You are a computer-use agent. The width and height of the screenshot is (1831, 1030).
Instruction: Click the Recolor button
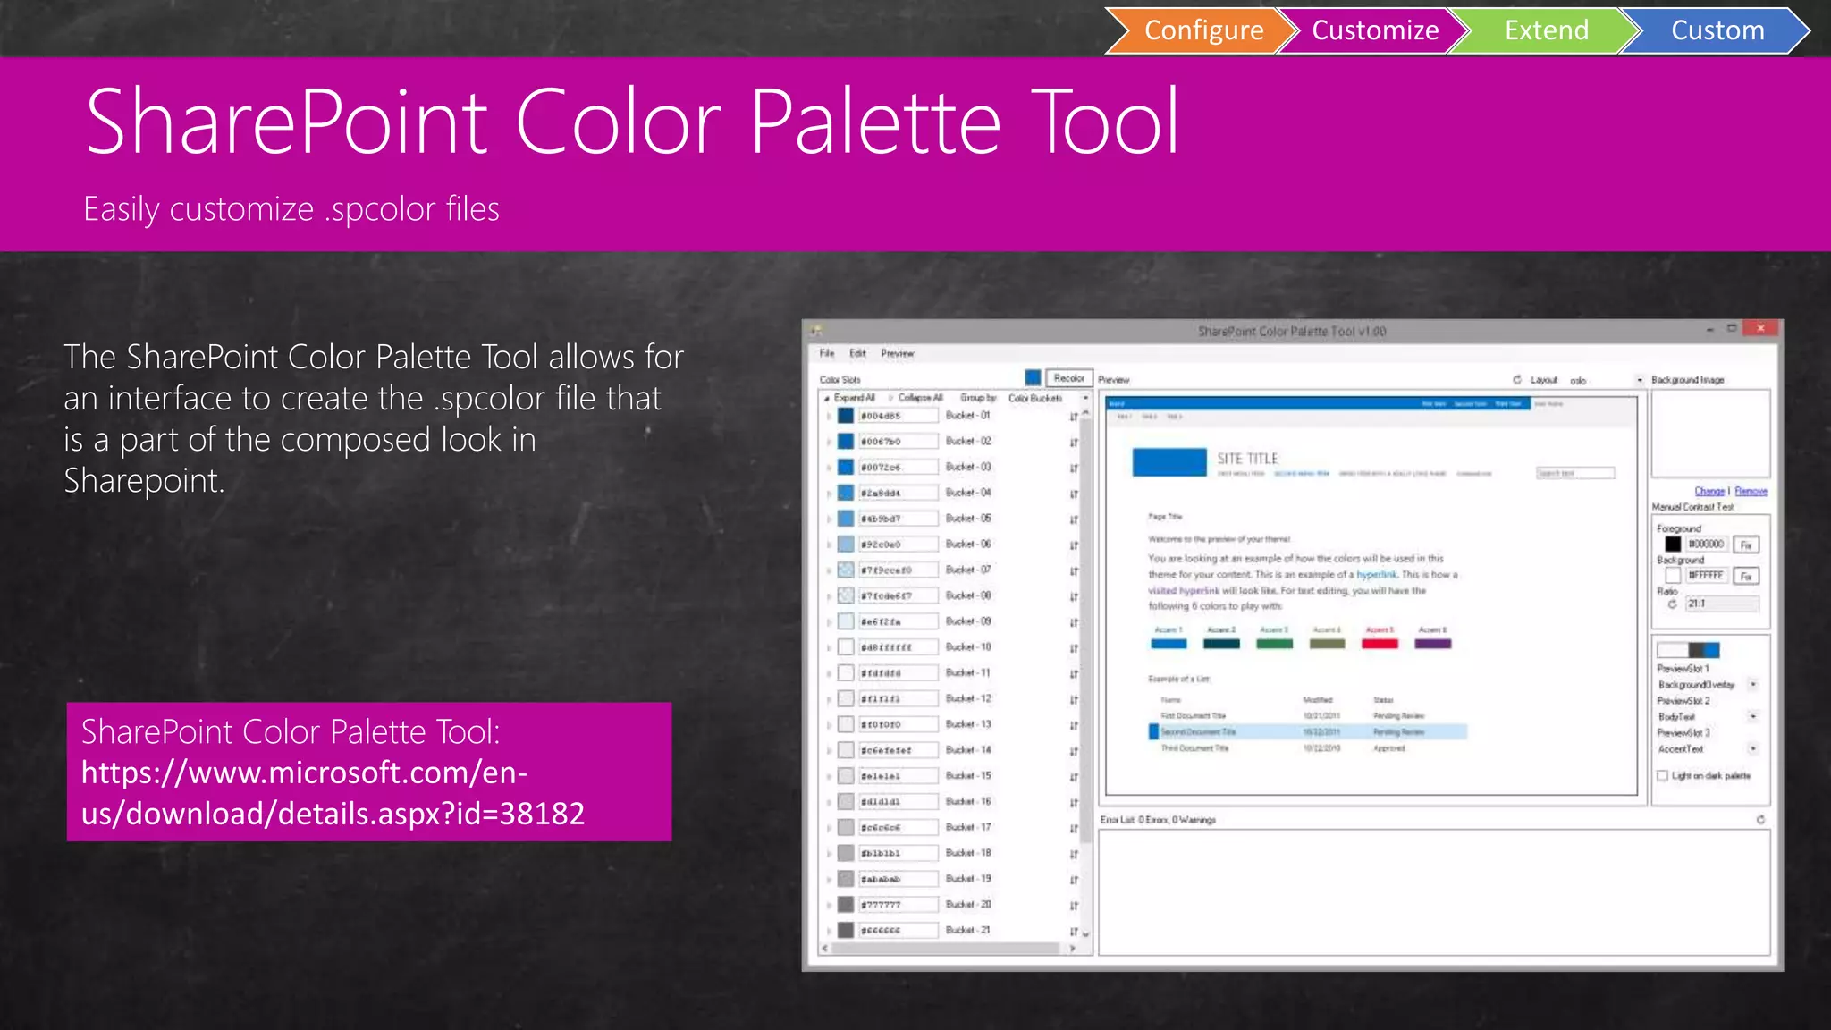[x=1068, y=378]
